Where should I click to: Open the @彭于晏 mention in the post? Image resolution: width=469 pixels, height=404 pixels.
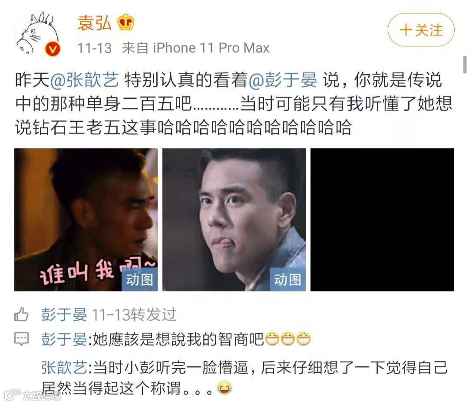(283, 80)
